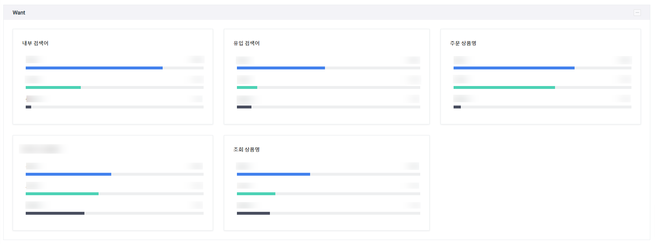Click dark gray bar in 조회 상품명 card
655x244 pixels.
click(x=253, y=213)
